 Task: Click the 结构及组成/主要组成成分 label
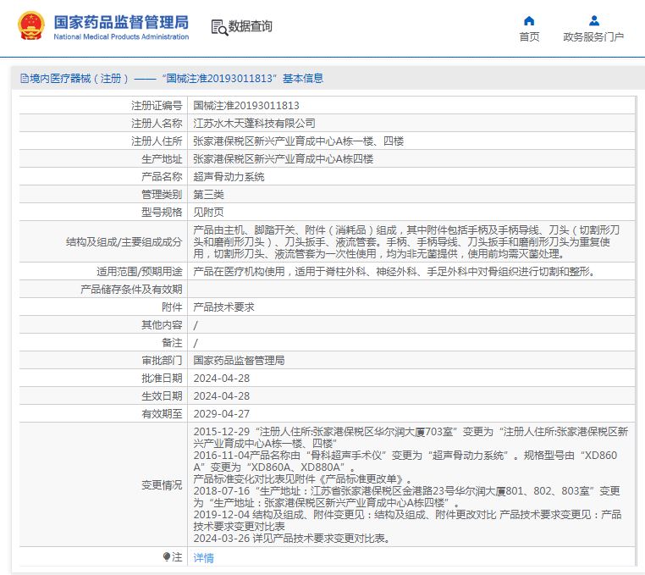(124, 241)
